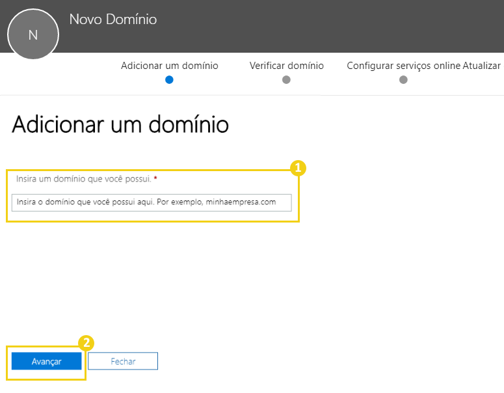
Task: Click the gray dot under Verificar domínio
Action: click(x=286, y=80)
